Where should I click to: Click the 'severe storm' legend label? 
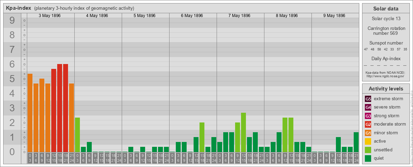click(x=387, y=107)
